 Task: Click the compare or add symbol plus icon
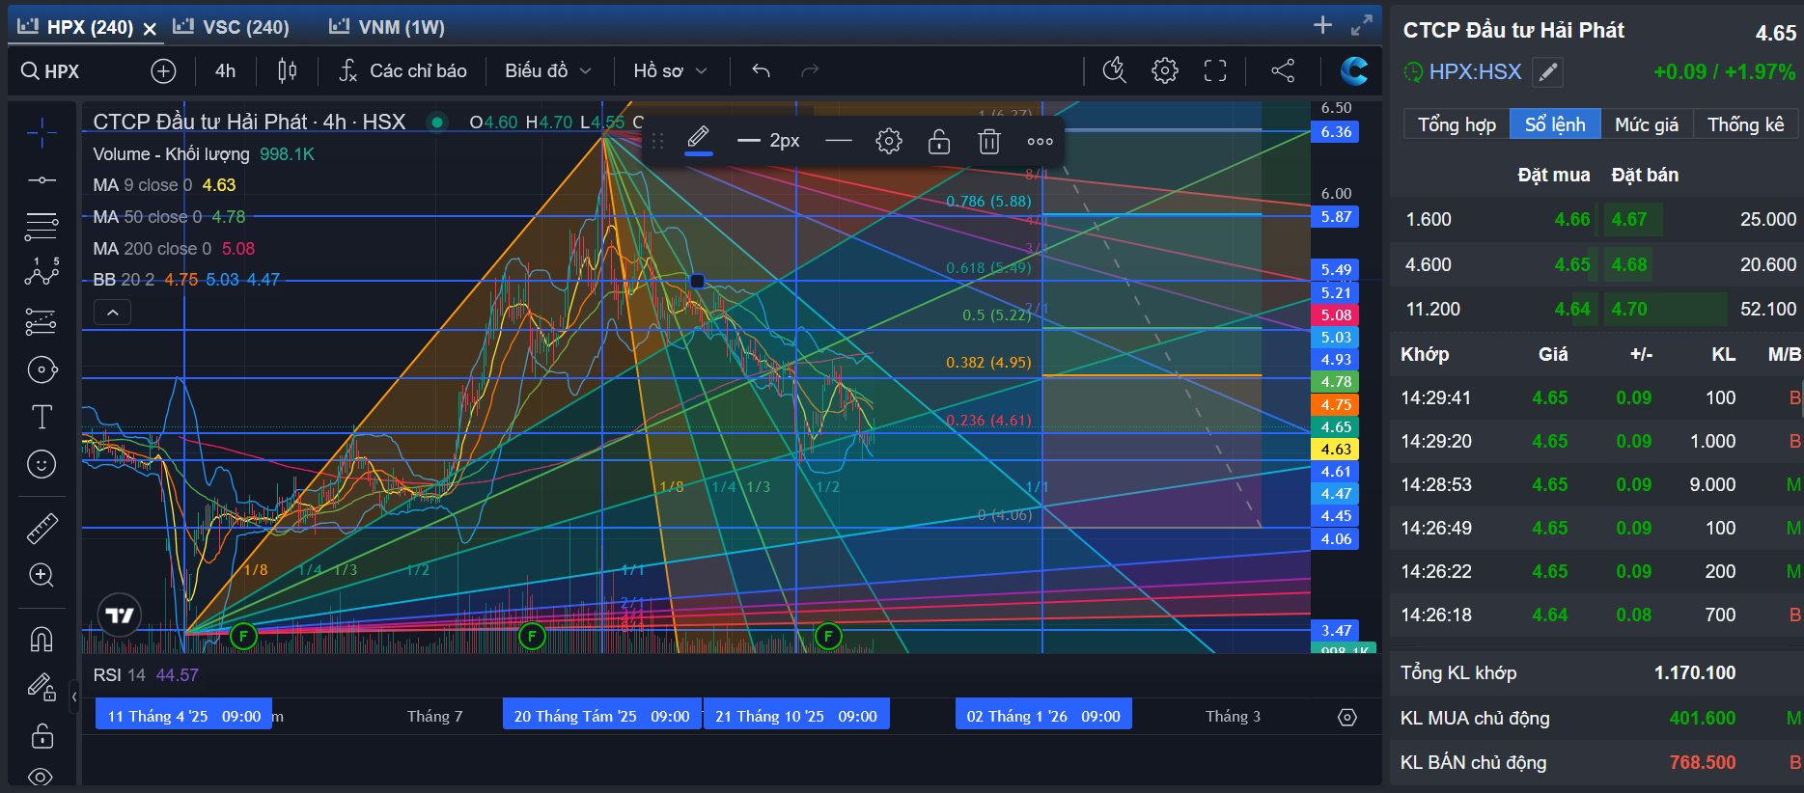(x=163, y=70)
